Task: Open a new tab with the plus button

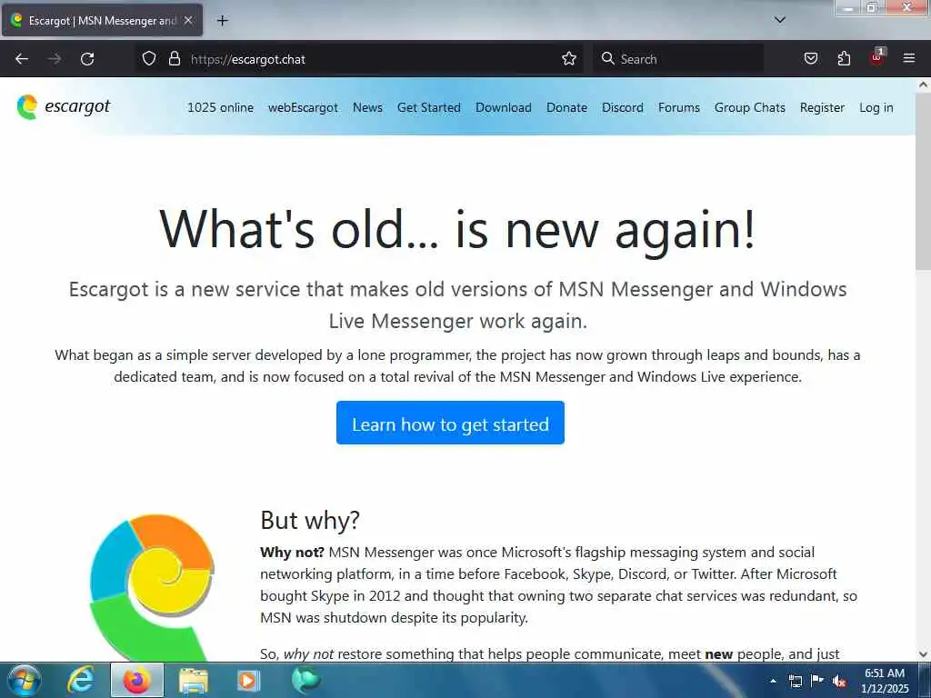Action: pyautogui.click(x=222, y=21)
